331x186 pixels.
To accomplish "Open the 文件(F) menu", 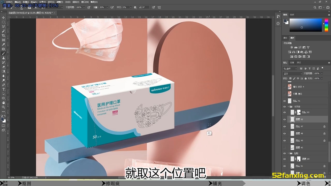I will coord(9,2).
